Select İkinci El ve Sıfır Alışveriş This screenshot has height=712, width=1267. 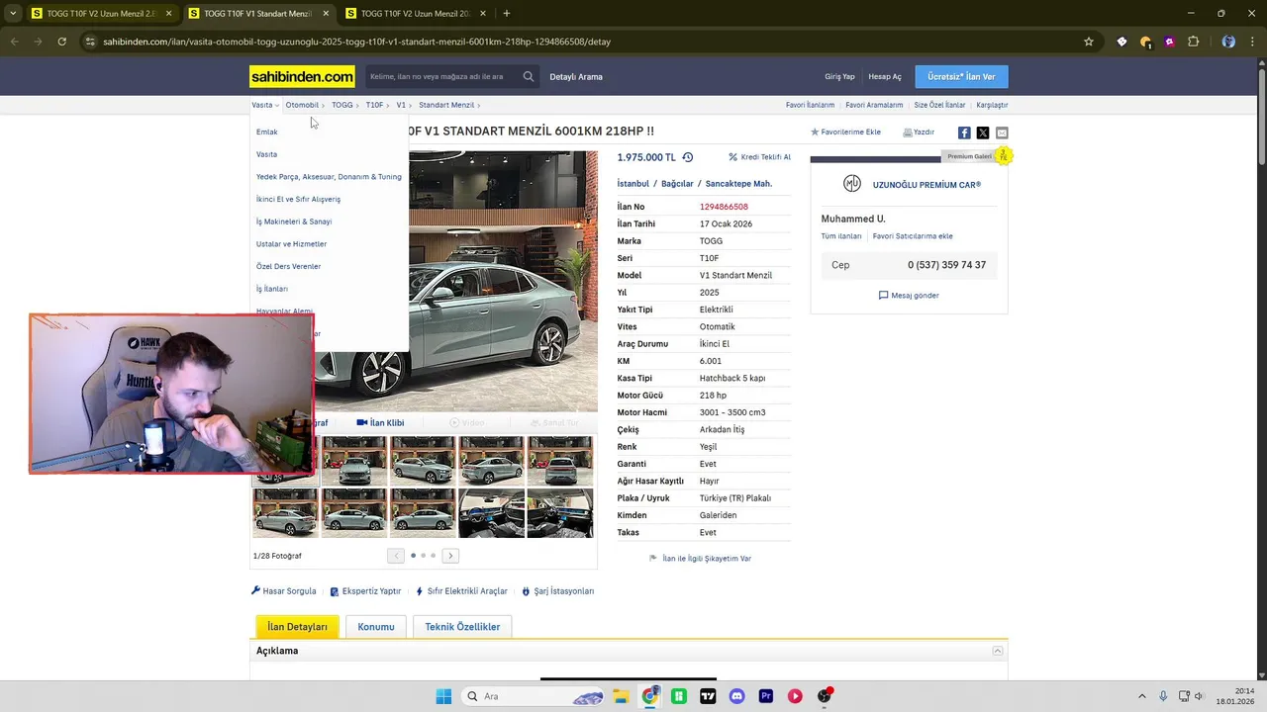point(298,199)
